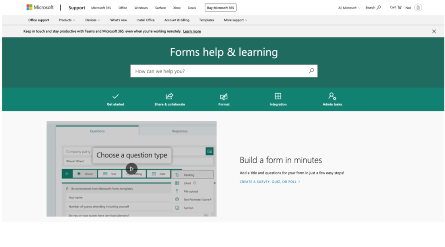
Task: Click the Microsoft logo
Action: tap(40, 7)
